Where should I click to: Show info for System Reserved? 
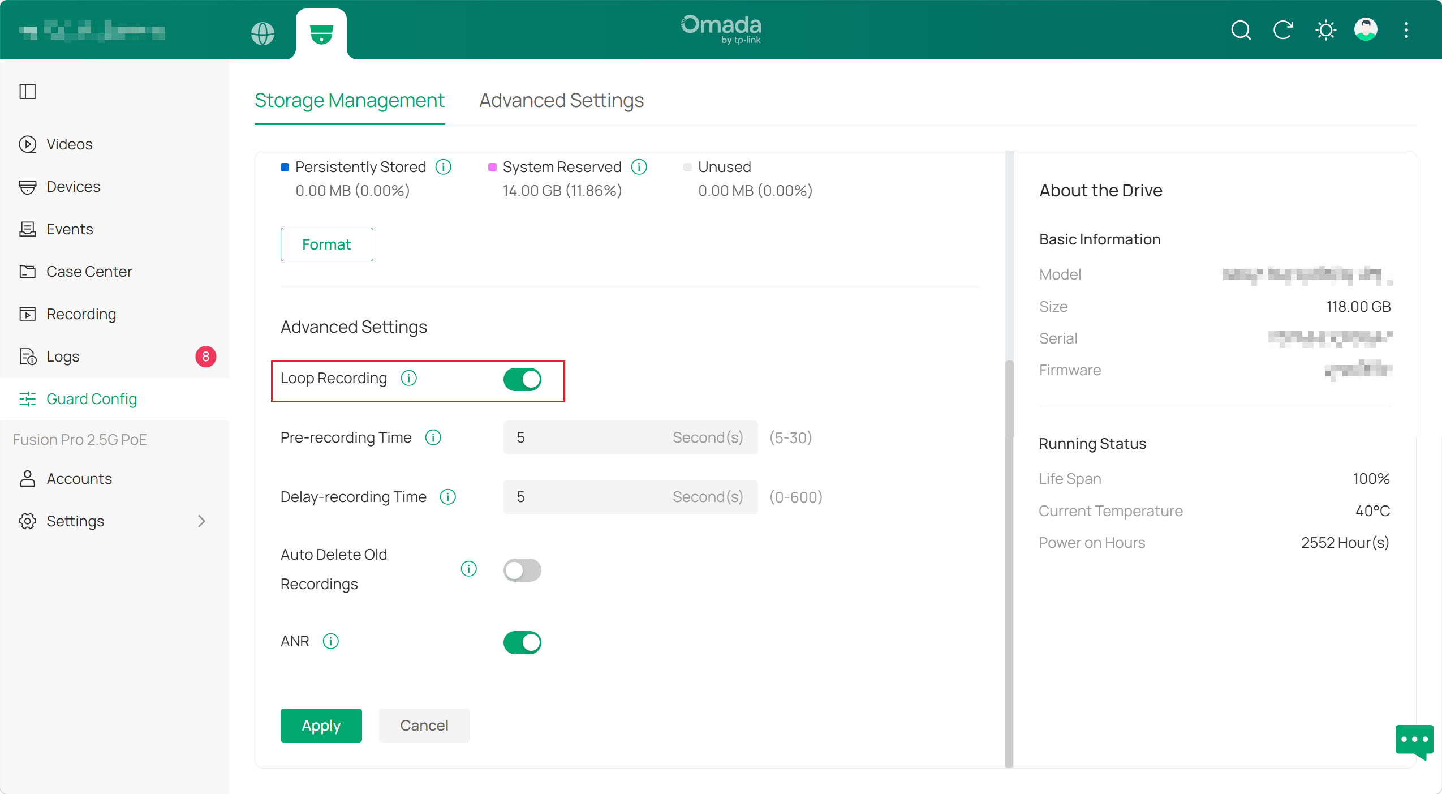point(639,167)
